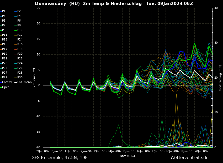Click the P2 legend line swatch
The image size is (223, 163).
point(16,12)
